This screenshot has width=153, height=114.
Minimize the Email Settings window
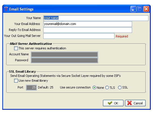(133, 9)
